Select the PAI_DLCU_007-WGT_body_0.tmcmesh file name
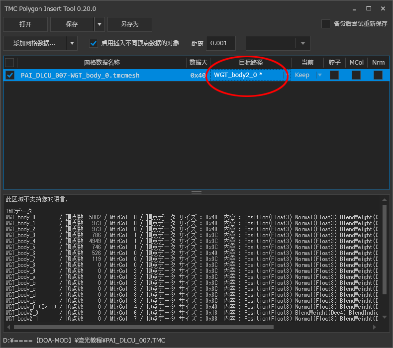Viewport: 393px width, 348px height. tap(80, 75)
